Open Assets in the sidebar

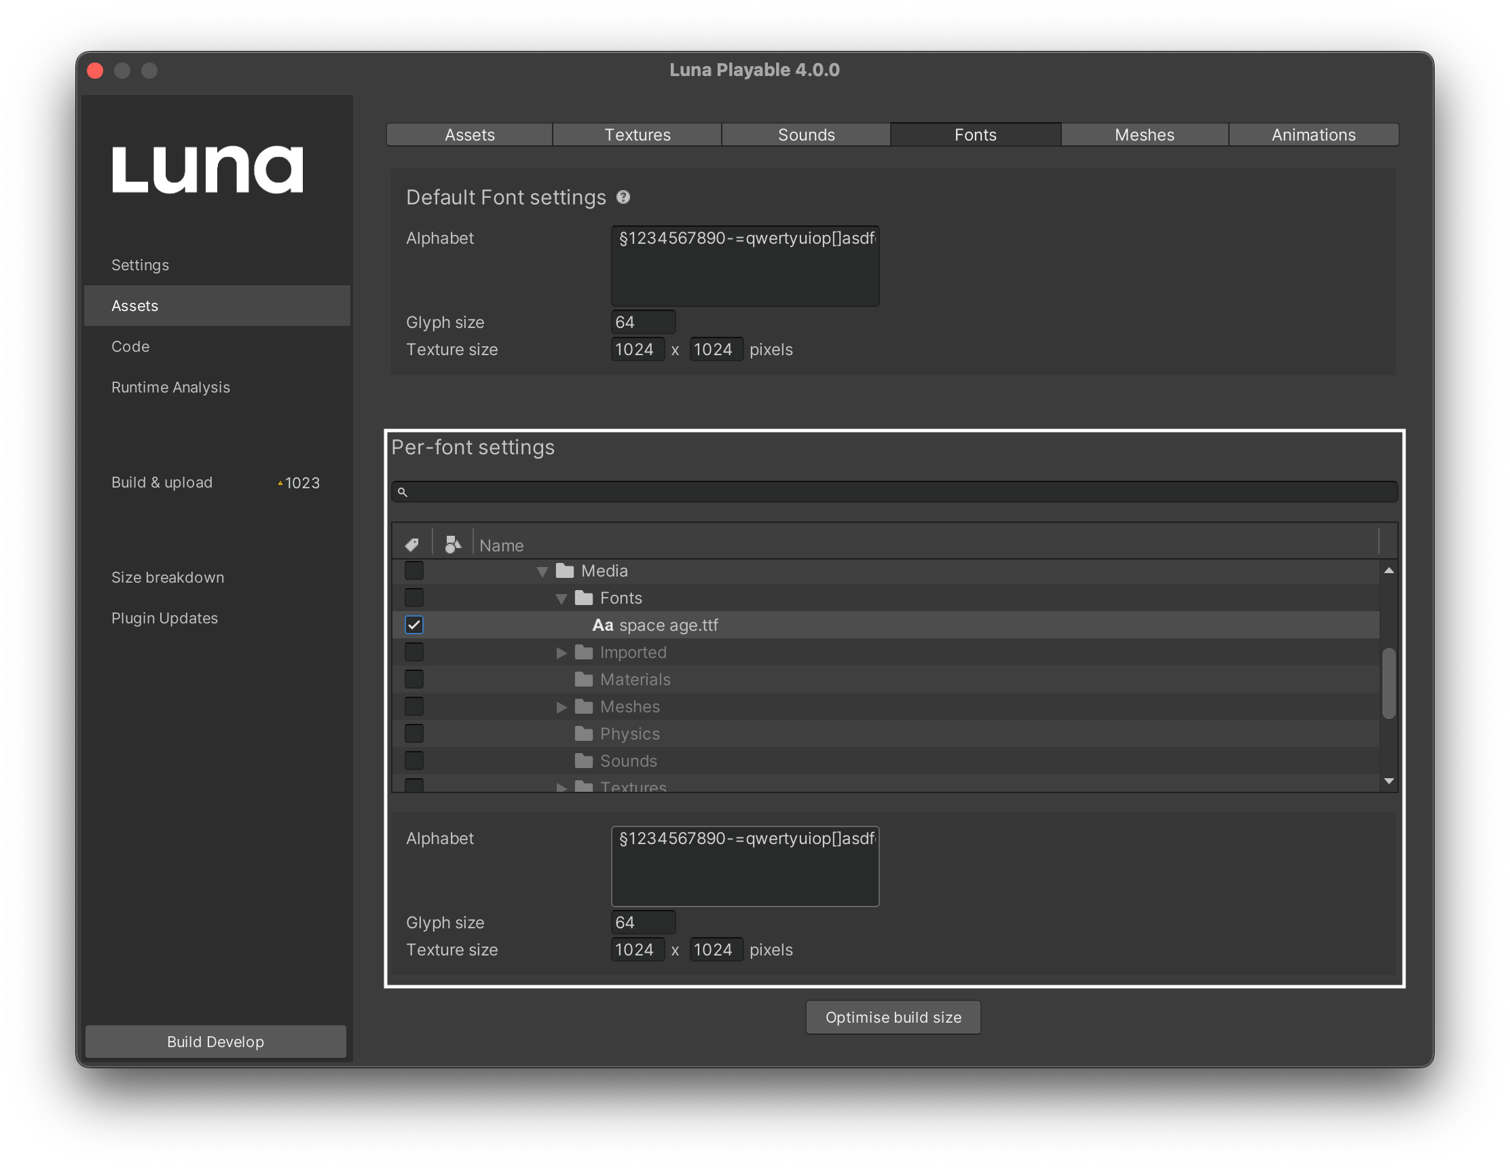[x=217, y=306]
